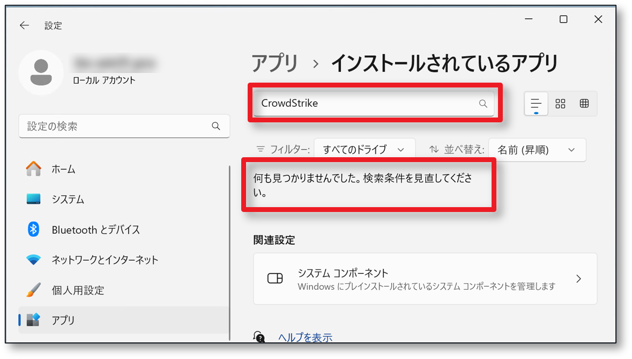This screenshot has height=359, width=632.
Task: Select アプリ in the sidebar
Action: [x=123, y=320]
